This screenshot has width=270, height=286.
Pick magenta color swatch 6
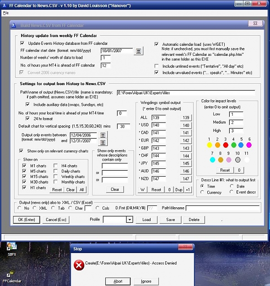[x=249, y=145]
